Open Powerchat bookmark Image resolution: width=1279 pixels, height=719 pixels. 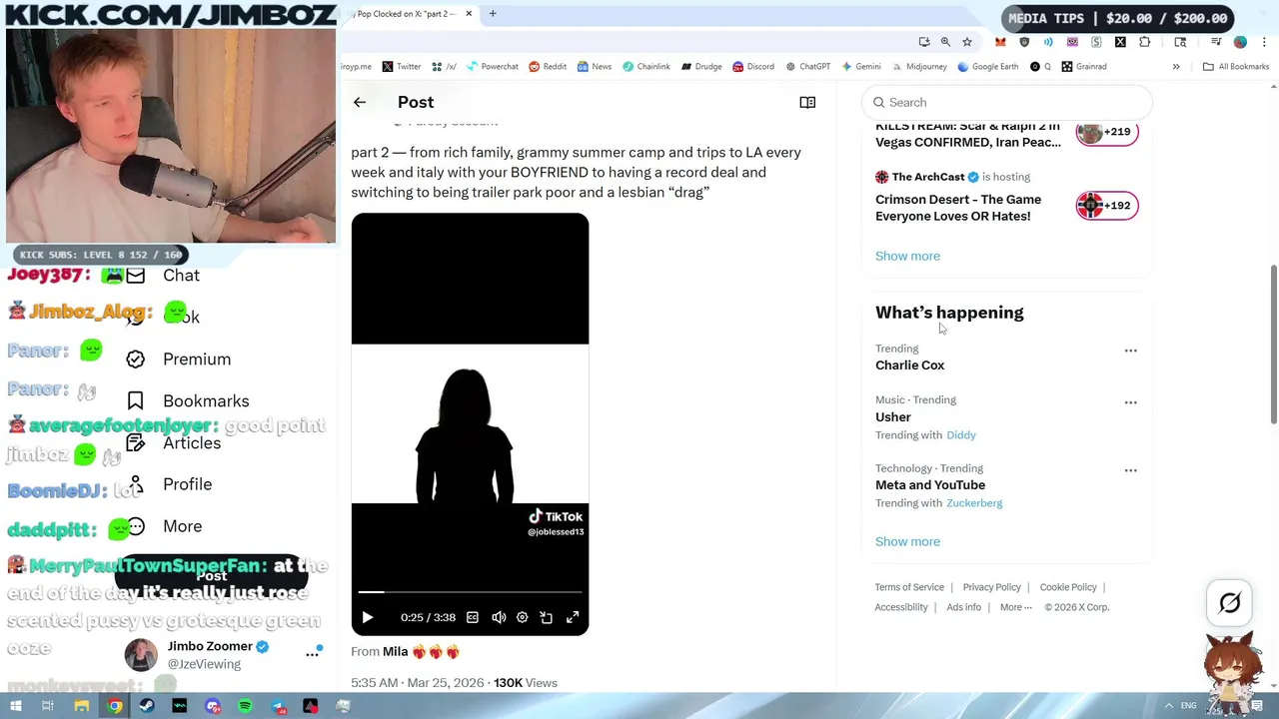point(492,67)
